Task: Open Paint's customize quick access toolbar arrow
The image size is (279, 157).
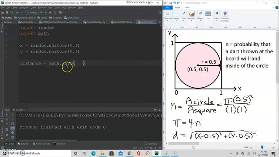Action: 181,3
